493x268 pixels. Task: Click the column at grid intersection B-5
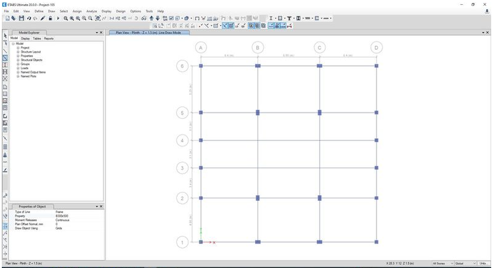(258, 113)
